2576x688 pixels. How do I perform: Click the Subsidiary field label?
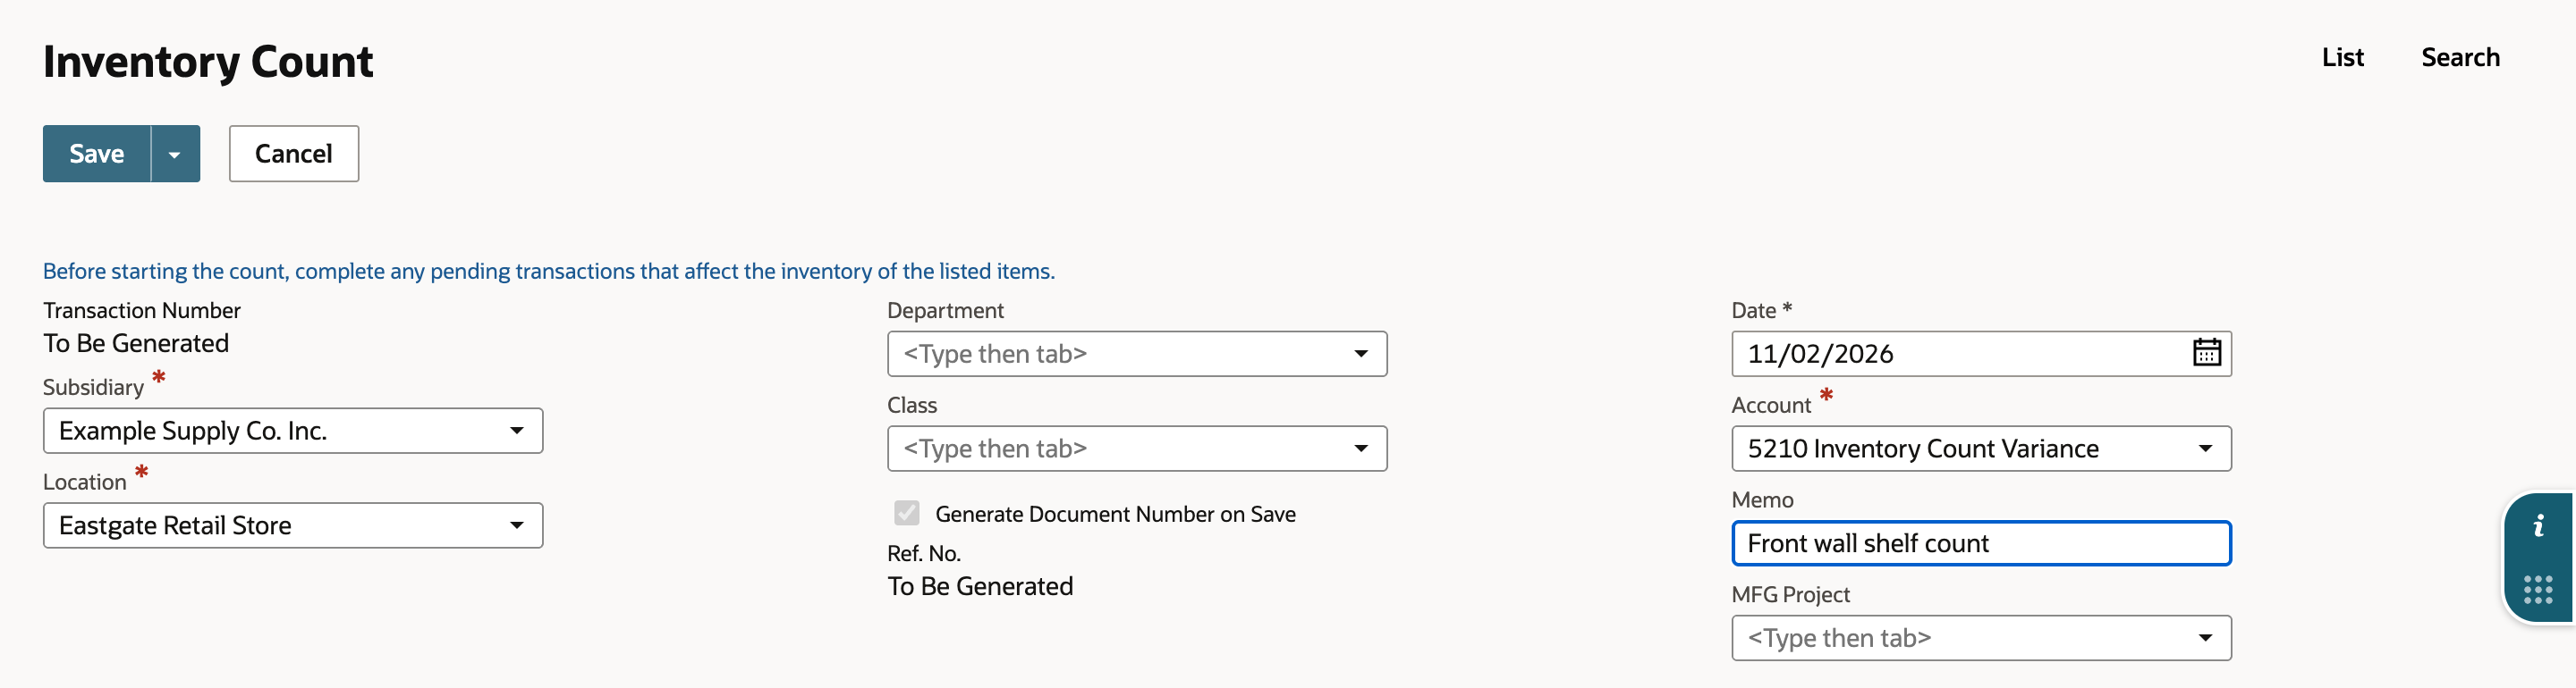(93, 388)
